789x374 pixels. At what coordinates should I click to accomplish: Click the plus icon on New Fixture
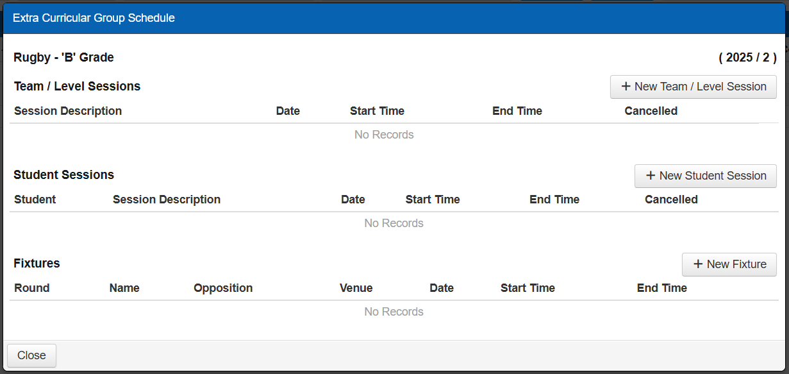698,264
